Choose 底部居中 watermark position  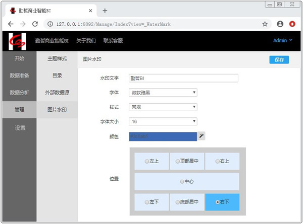click(178, 202)
